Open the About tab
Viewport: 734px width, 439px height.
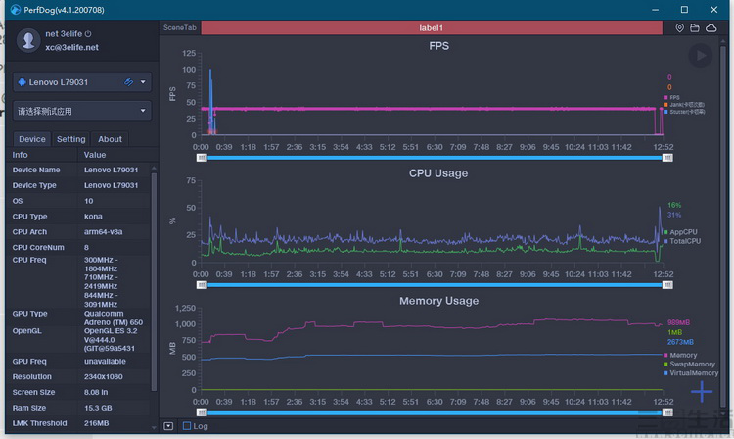[x=110, y=139]
